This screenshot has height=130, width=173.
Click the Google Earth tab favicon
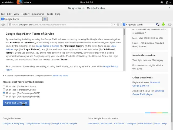pyautogui.click(x=2, y=19)
